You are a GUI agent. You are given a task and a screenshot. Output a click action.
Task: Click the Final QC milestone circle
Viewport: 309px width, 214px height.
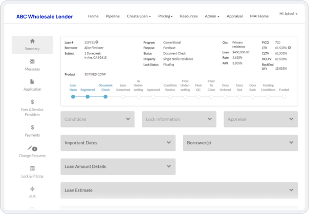click(198, 97)
